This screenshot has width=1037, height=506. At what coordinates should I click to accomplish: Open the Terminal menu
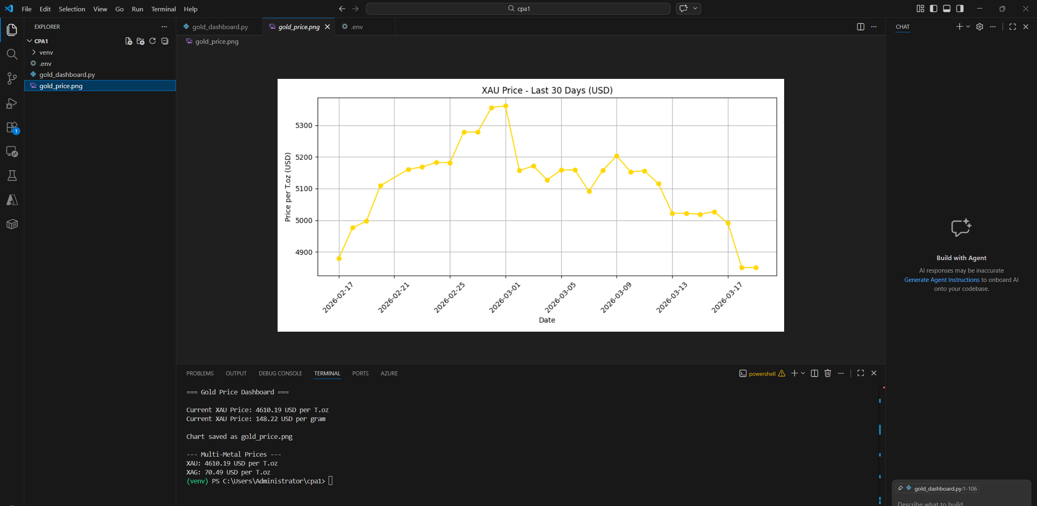pyautogui.click(x=163, y=9)
